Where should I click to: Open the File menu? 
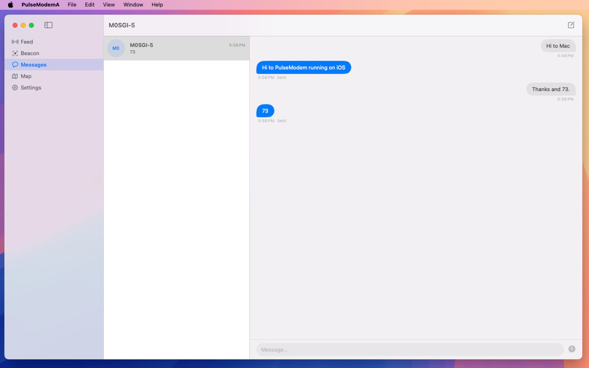click(x=72, y=4)
